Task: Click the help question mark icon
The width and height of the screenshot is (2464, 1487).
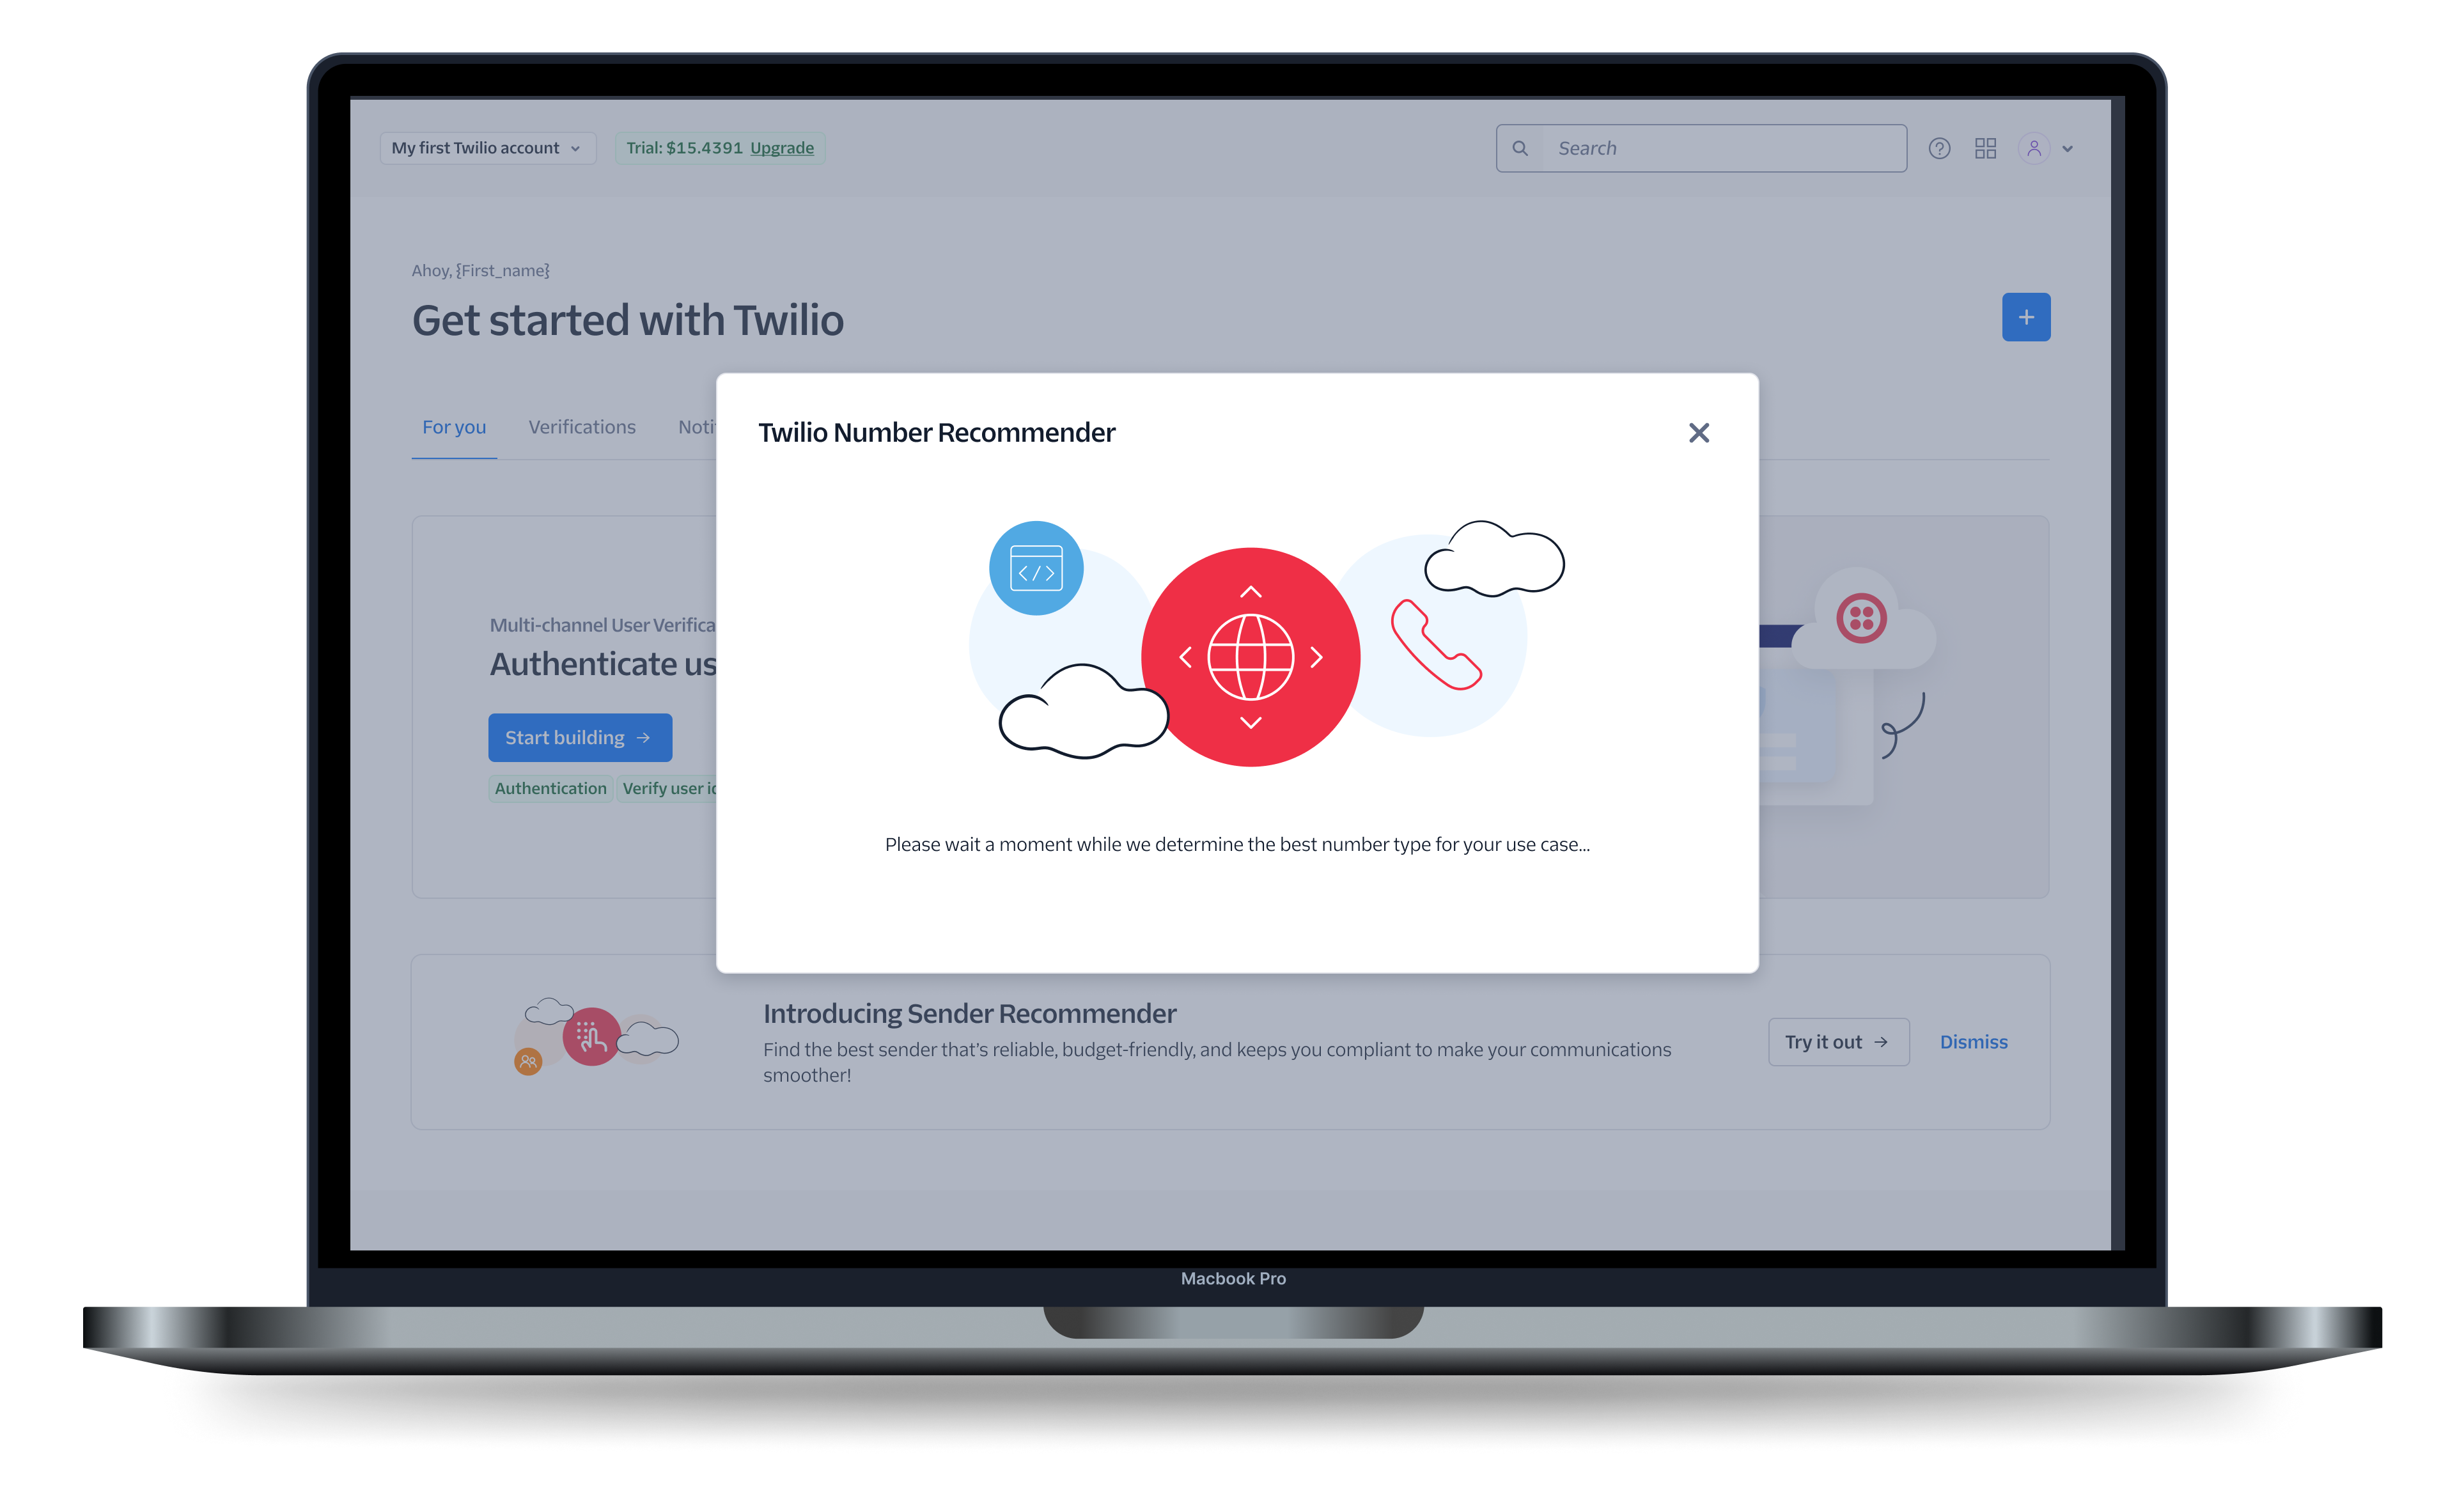Action: [x=1939, y=148]
